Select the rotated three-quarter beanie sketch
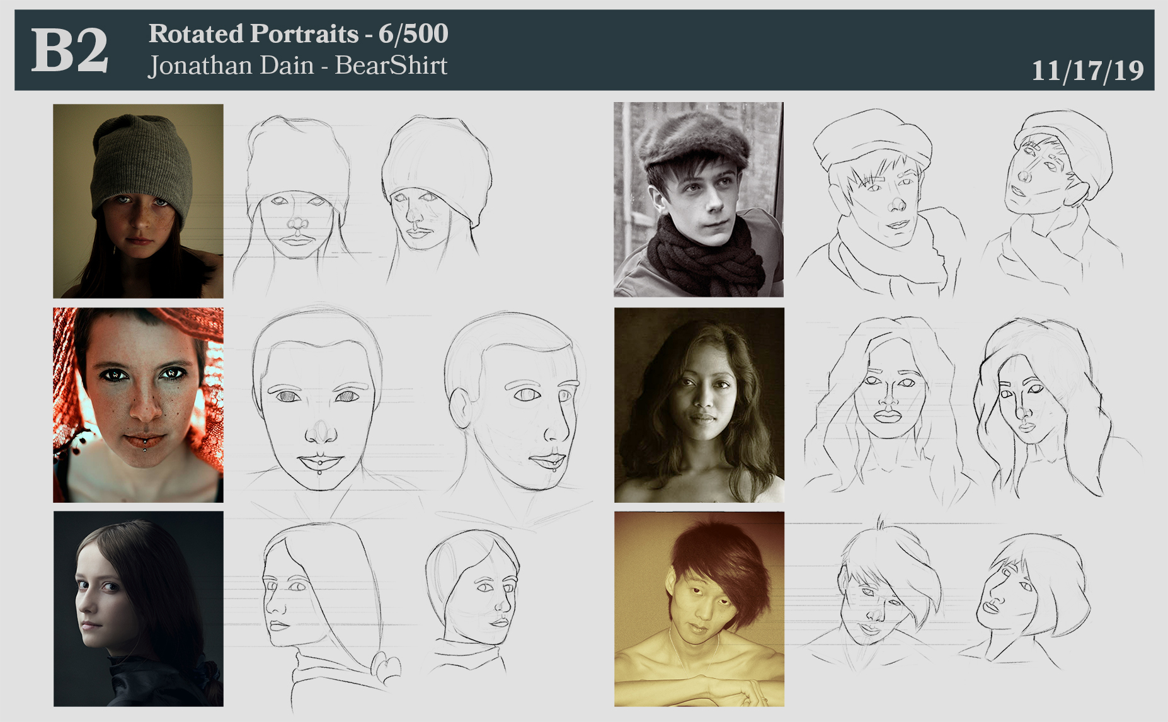The image size is (1168, 722). point(435,189)
